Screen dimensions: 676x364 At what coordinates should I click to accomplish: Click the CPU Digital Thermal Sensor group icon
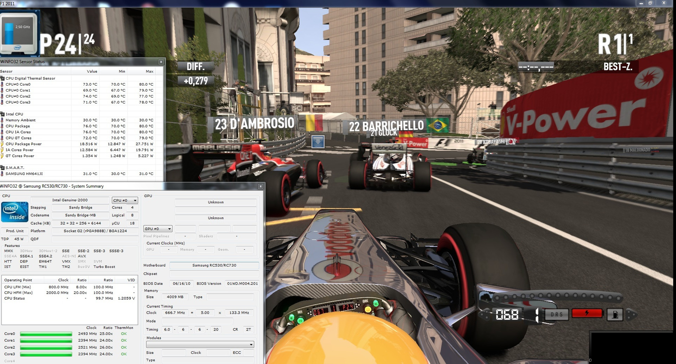[x=2, y=78]
